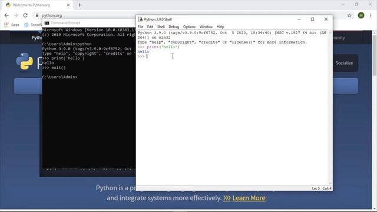The width and height of the screenshot is (377, 212).
Task: Bookmark this page with the star icon
Action: 349,15
